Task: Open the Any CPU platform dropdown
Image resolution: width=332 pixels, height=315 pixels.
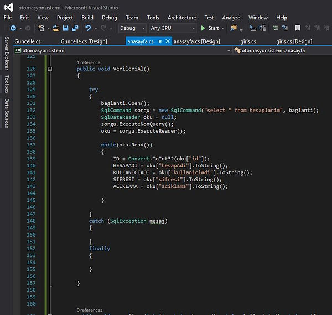Action: click(173, 28)
